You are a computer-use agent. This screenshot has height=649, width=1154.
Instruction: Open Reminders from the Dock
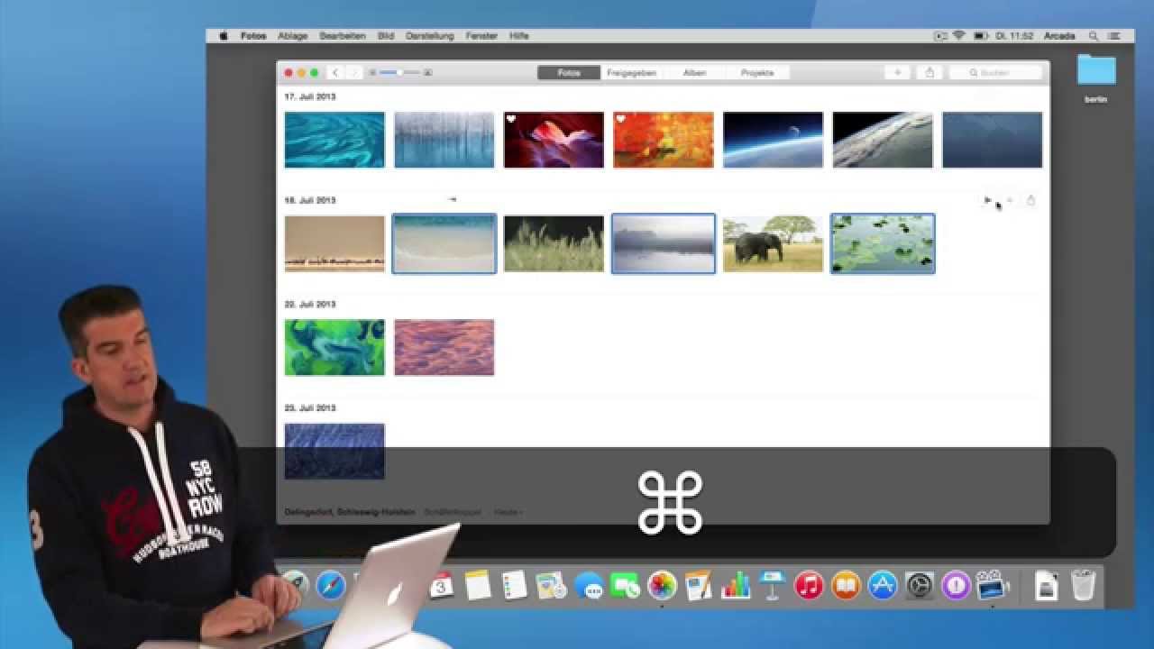515,586
